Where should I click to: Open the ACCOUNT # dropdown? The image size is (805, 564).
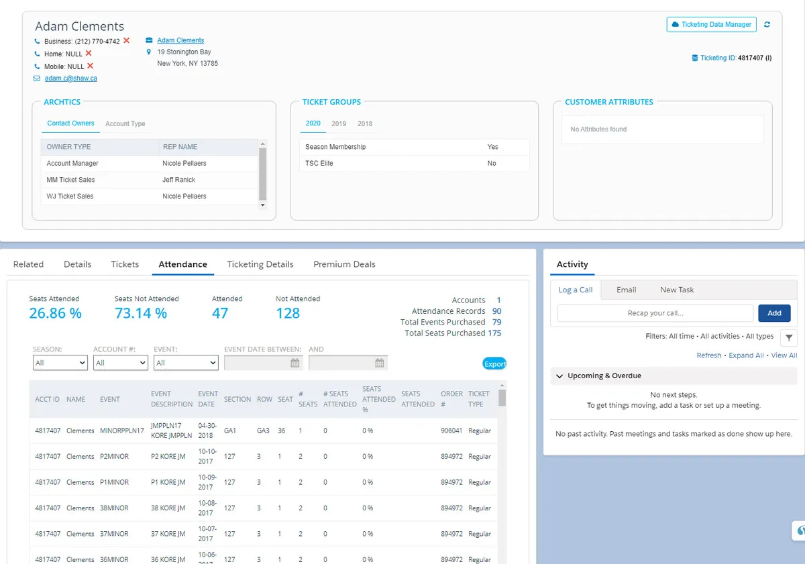tap(121, 363)
